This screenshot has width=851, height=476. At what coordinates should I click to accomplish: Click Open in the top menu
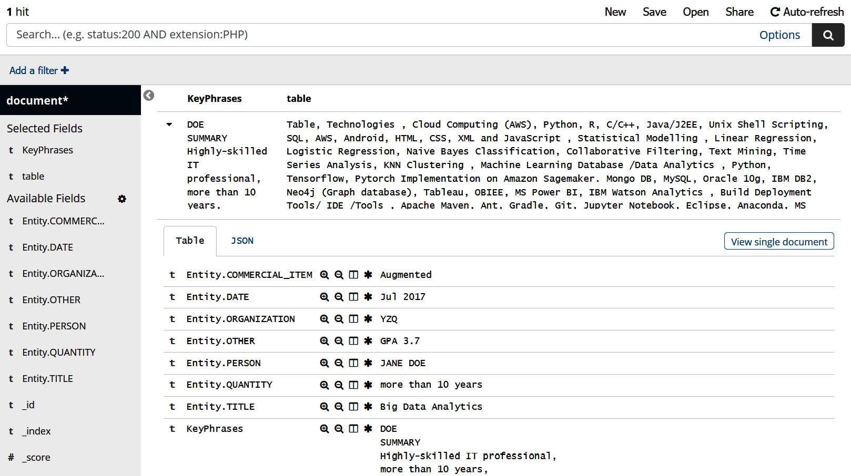(696, 12)
